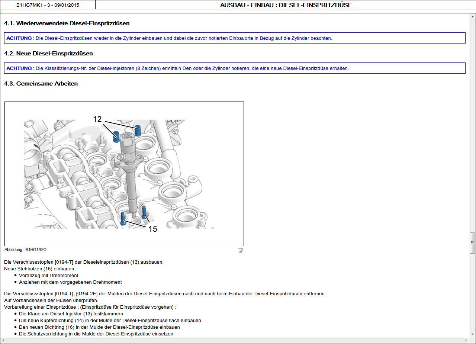Viewport: 476px width, 344px height.
Task: Click the vertical scrollbar down arrow
Action: coord(472,334)
